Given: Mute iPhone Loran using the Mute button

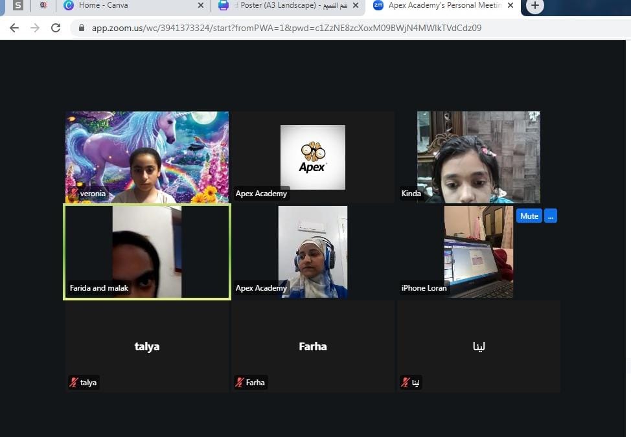Looking at the screenshot, I should point(529,216).
